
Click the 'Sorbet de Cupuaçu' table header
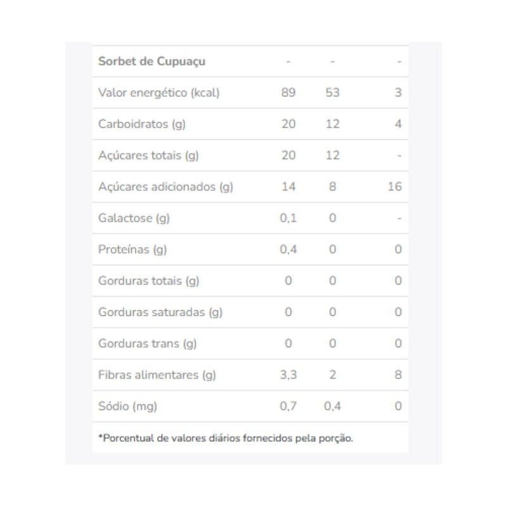point(152,61)
